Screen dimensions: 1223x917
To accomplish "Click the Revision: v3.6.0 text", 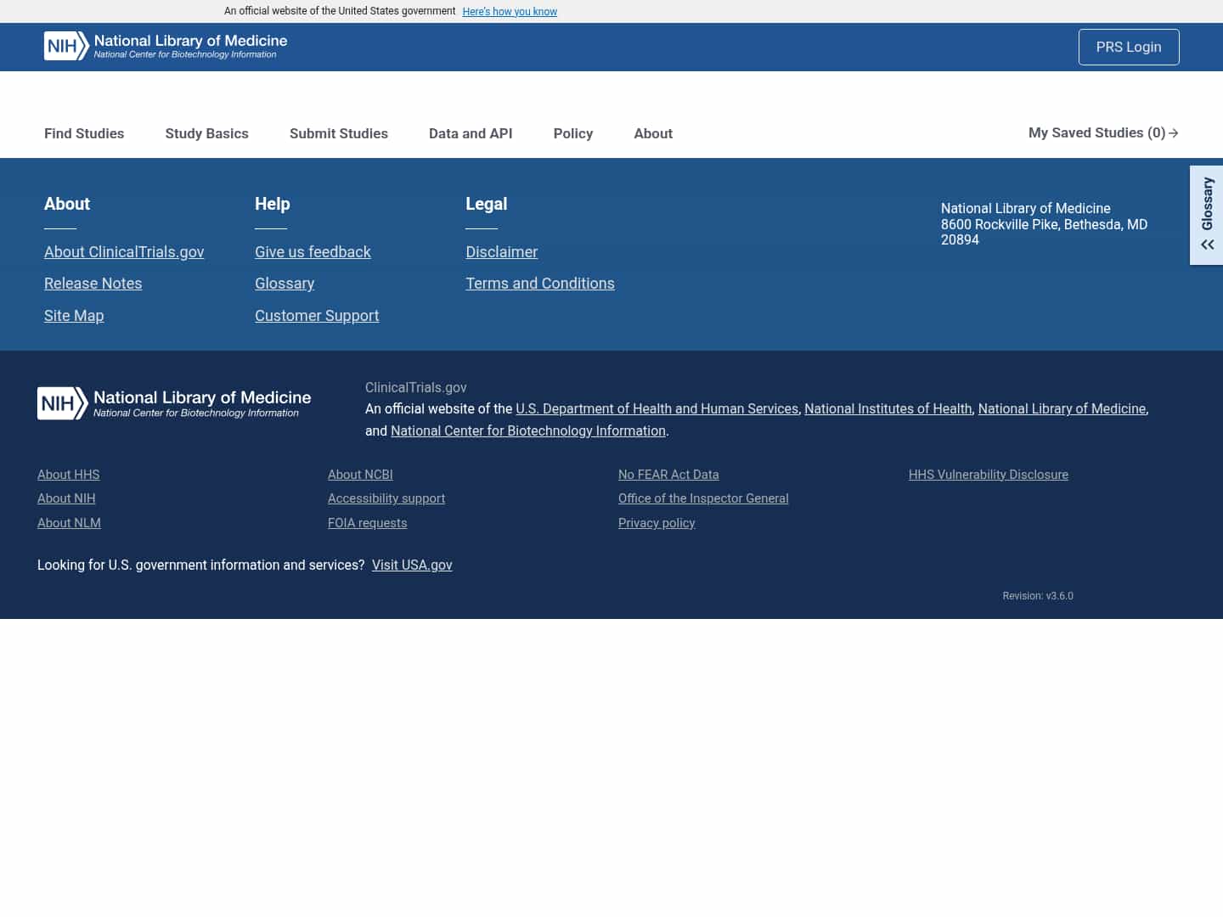I will coord(1038,595).
